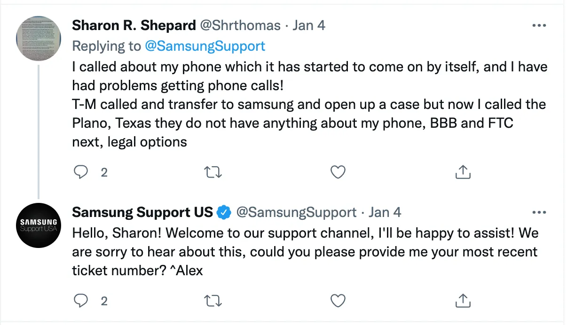Reply to Sharon R. Shepard's tweet

pos(81,172)
